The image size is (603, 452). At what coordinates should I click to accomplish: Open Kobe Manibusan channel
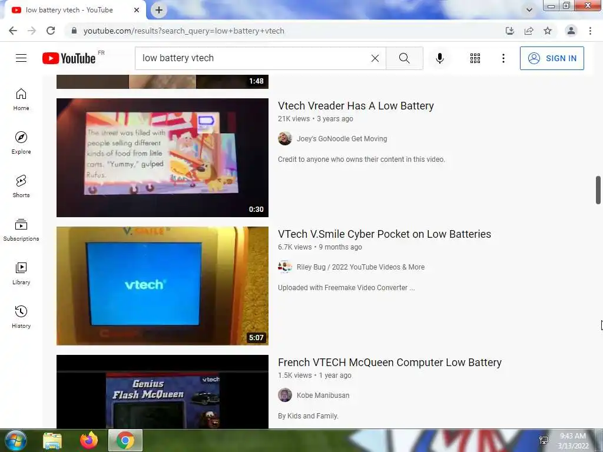[323, 395]
